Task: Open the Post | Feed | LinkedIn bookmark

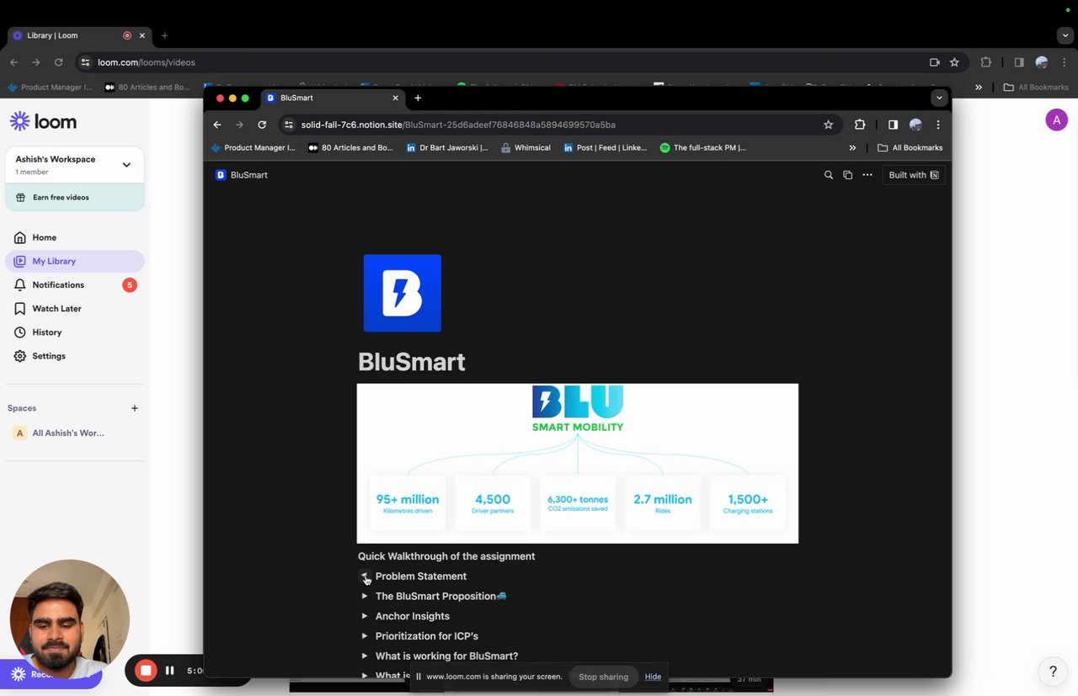Action: 605,147
